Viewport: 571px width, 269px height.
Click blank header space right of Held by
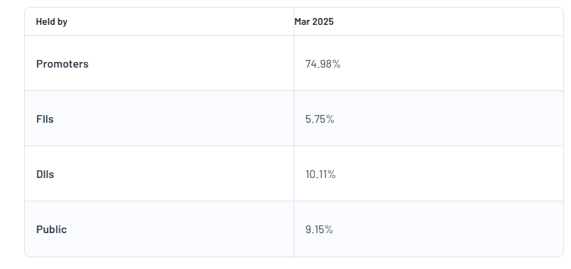click(181, 22)
